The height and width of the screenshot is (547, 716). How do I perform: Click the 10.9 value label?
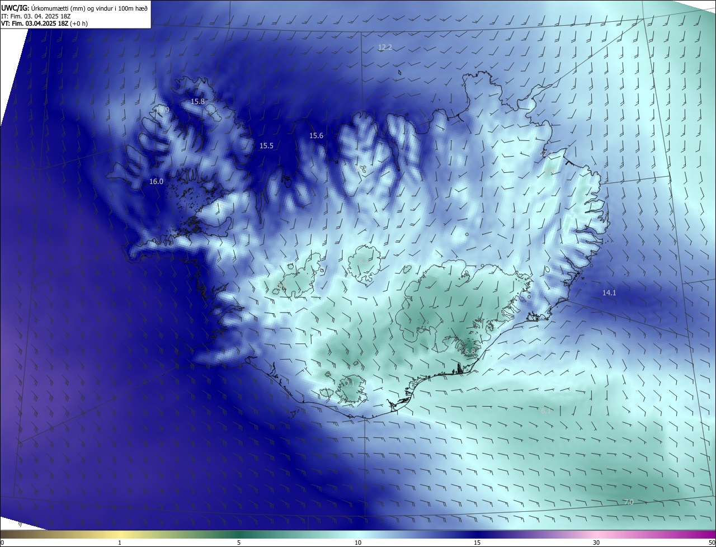coord(162,110)
